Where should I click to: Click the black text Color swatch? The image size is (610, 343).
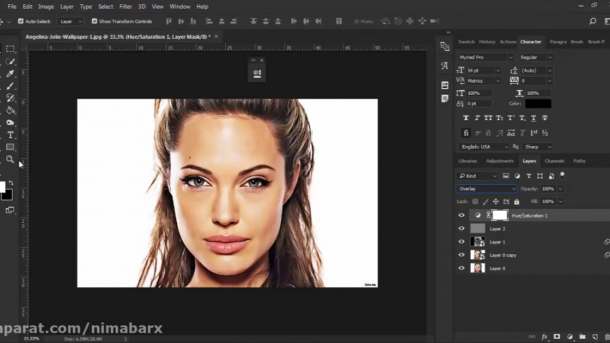pyautogui.click(x=537, y=104)
